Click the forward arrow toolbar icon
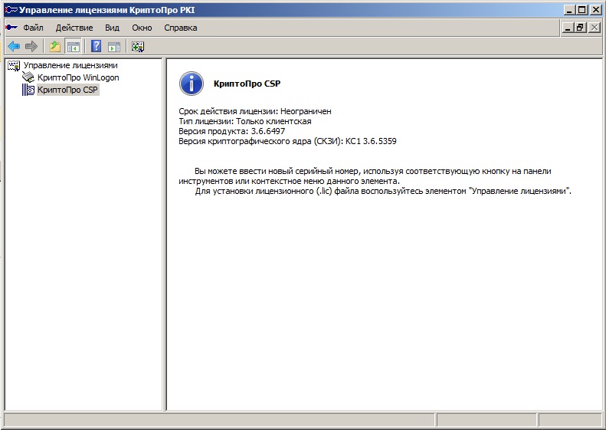606x430 pixels. tap(31, 47)
